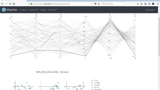Screen dimensions: 160x90
Task: Click the 'g2' axis header label
Action: pos(135,15)
